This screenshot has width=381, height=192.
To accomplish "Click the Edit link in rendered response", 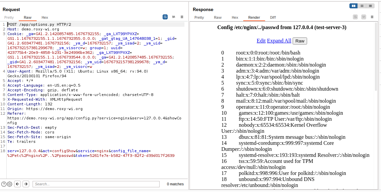I will (x=261, y=40).
